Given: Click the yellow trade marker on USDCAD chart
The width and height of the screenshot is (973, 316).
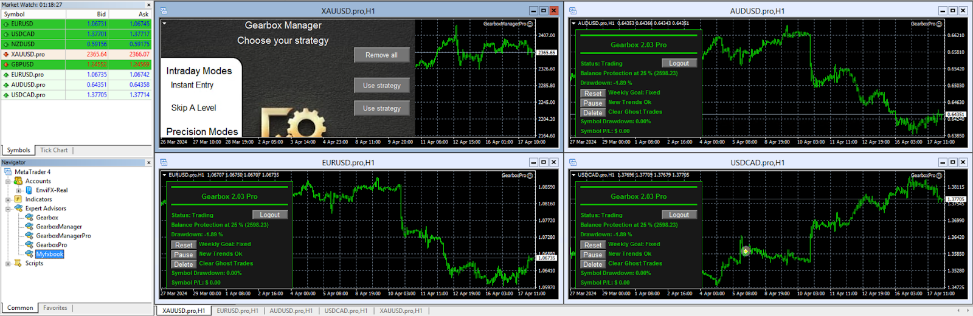Looking at the screenshot, I should [x=746, y=251].
